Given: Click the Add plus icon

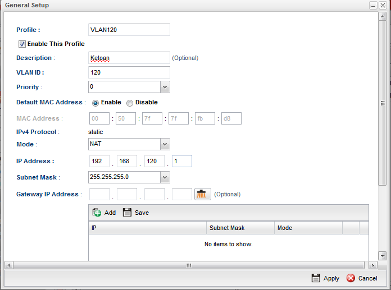Looking at the screenshot, I should (x=97, y=213).
